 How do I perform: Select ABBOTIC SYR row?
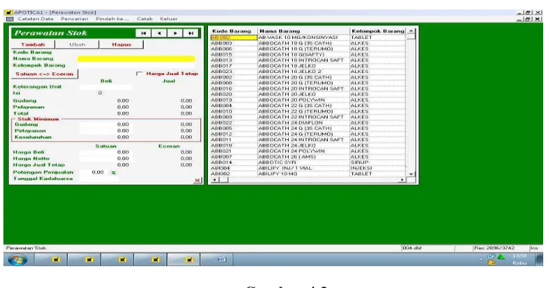coord(308,162)
